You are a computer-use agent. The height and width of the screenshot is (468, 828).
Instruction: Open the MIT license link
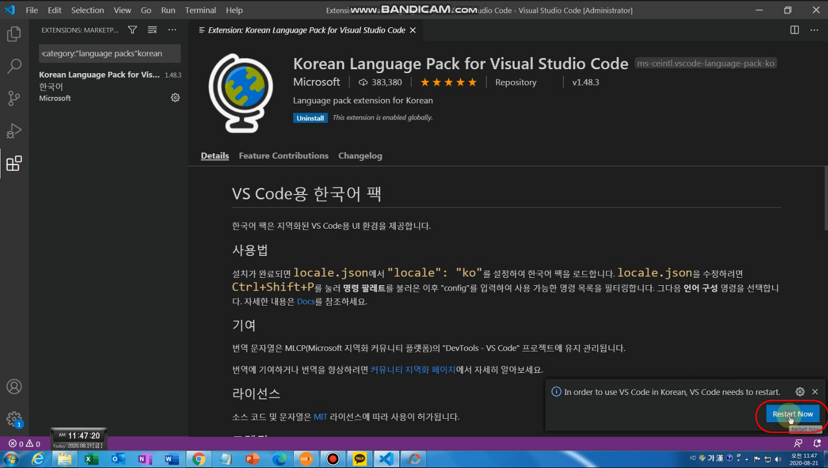click(x=321, y=417)
